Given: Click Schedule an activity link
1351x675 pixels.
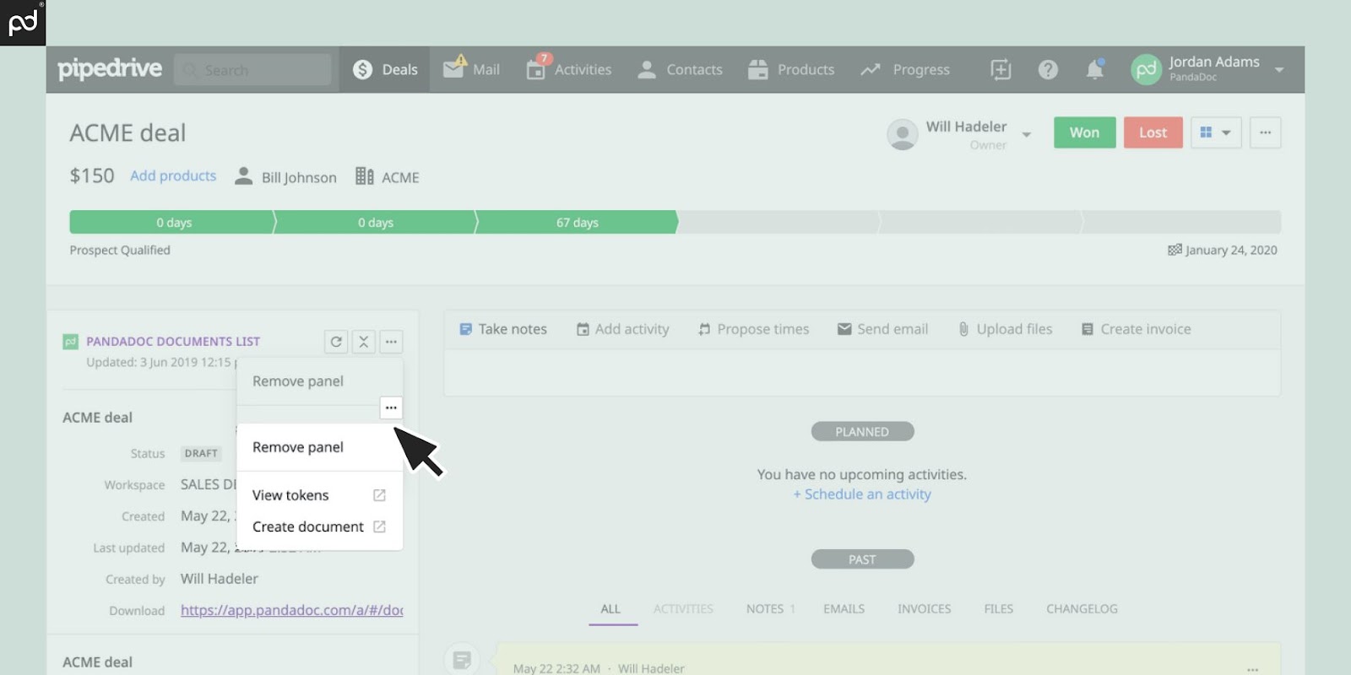Looking at the screenshot, I should tap(862, 494).
